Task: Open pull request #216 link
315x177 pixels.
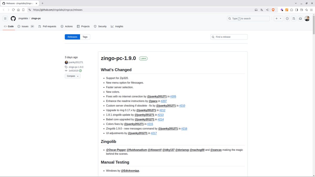Action: pos(184,128)
